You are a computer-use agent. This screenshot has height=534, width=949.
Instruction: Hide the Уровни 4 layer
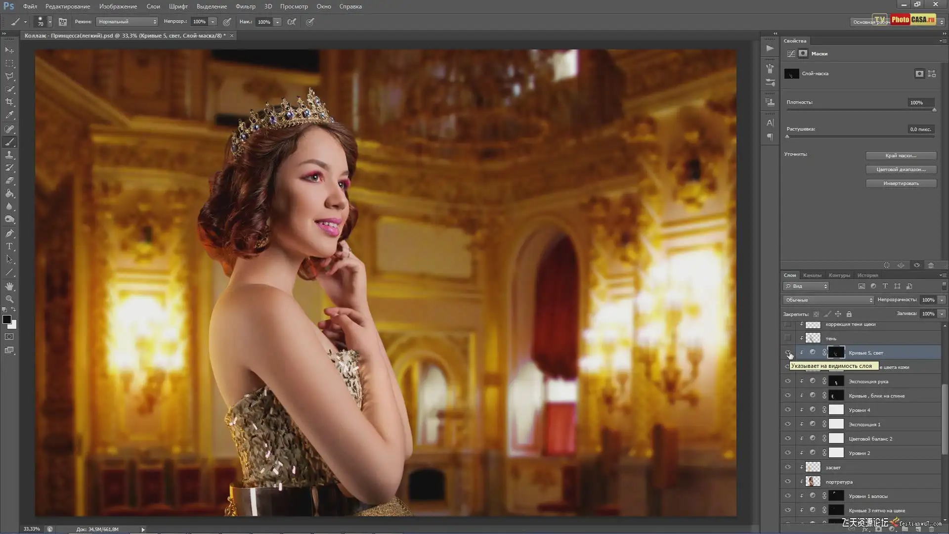[x=788, y=410]
